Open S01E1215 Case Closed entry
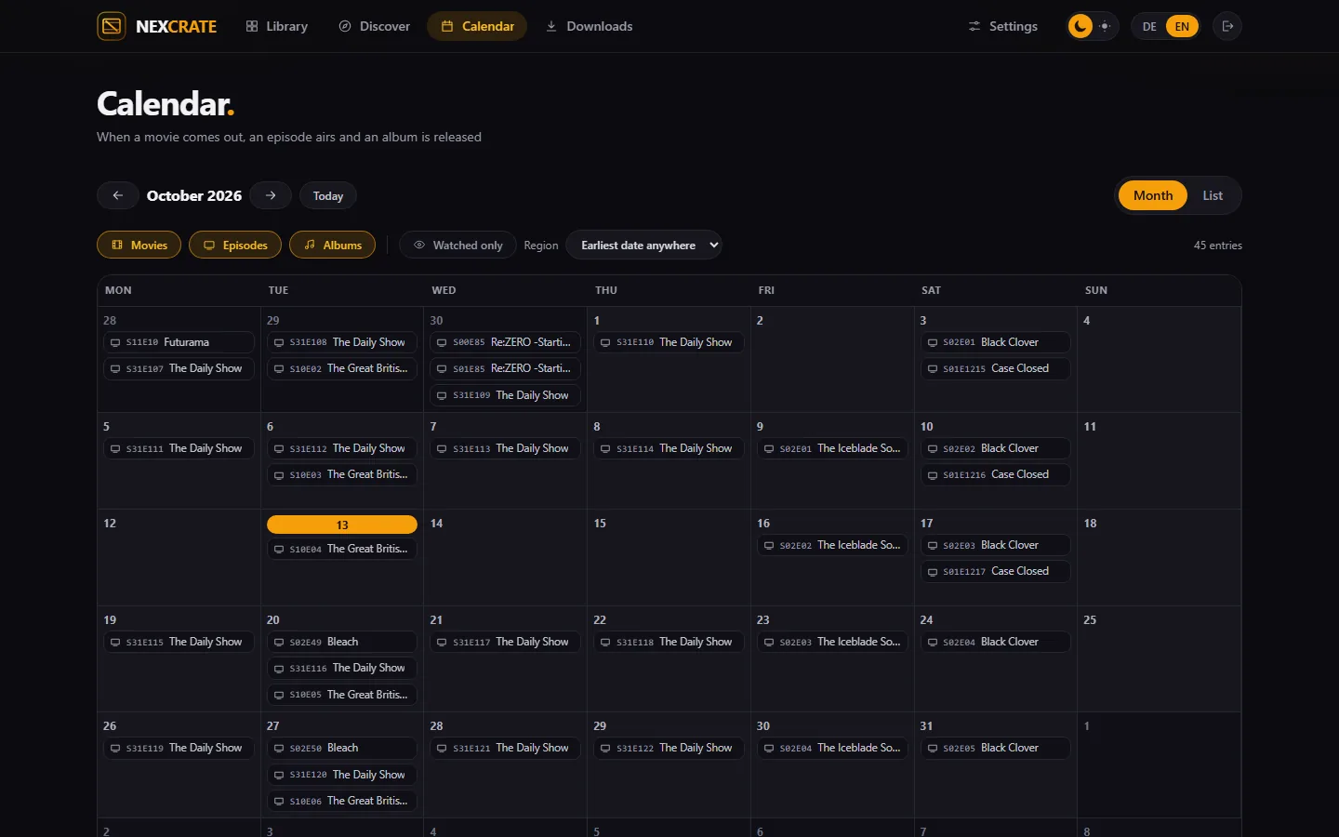 (x=995, y=368)
